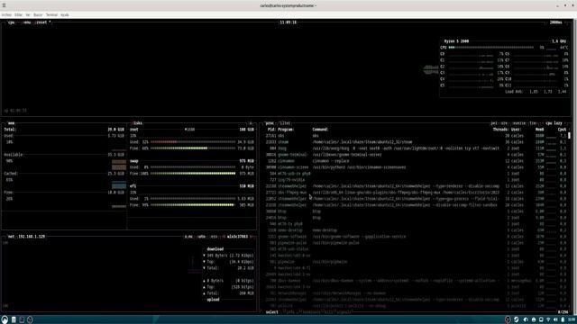
Task: Switch the network interface selector in net box
Action: [x=237, y=237]
